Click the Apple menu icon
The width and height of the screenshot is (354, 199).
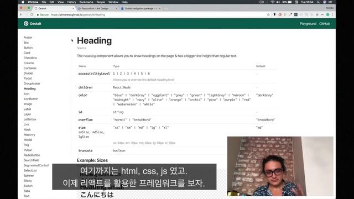[23, 2]
